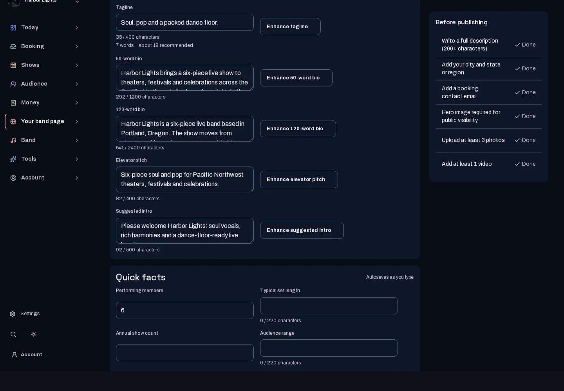Click into the Suggested intro textarea
564x391 pixels.
click(x=185, y=231)
